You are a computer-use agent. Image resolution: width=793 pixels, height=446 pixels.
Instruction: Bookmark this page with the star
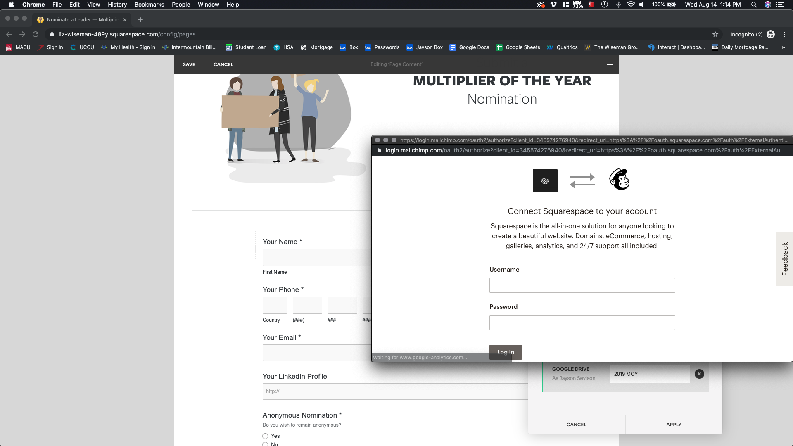click(x=715, y=34)
